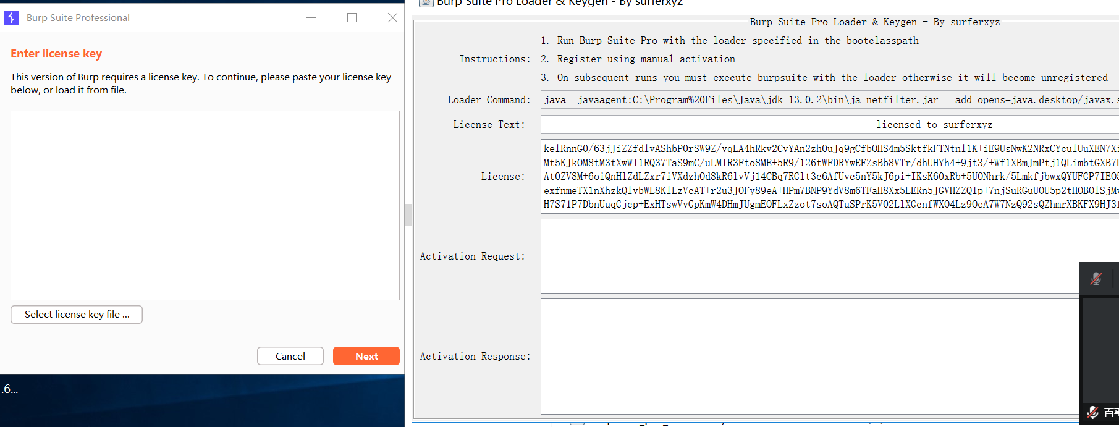
Task: Click the keygen window title bar icon
Action: [426, 2]
